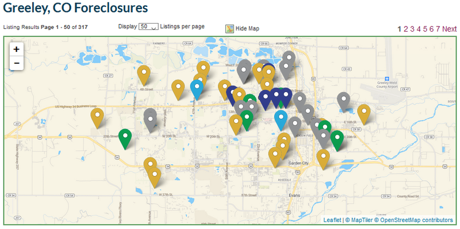Viewport: 460px width, 229px height.
Task: Go to results page 7
Action: 438,29
